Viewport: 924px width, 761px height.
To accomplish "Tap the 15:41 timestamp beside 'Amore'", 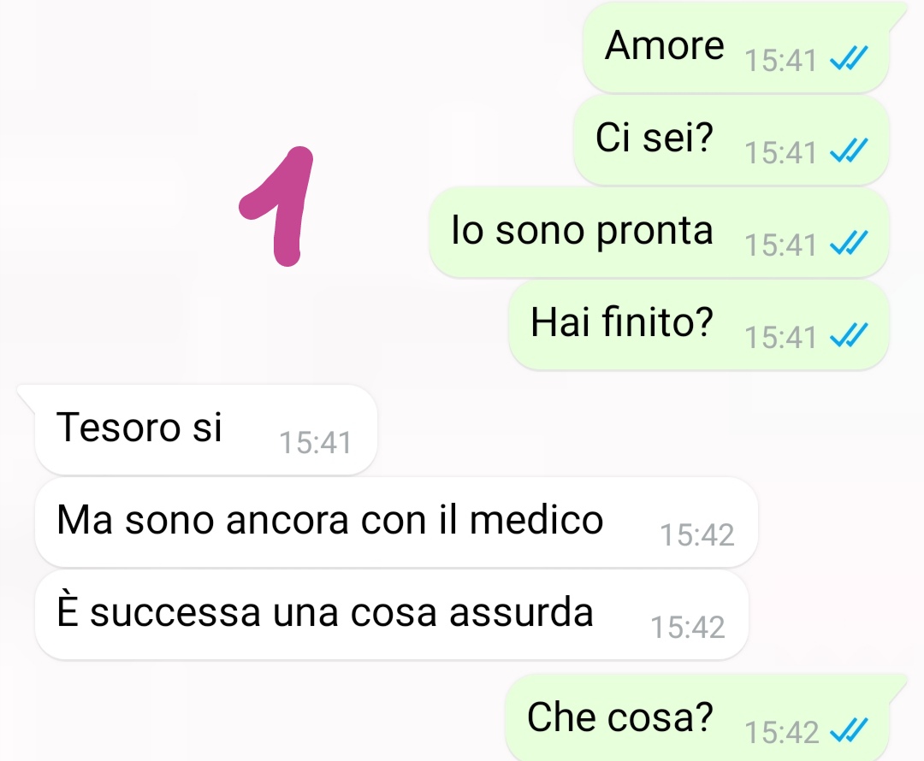I will (x=781, y=61).
